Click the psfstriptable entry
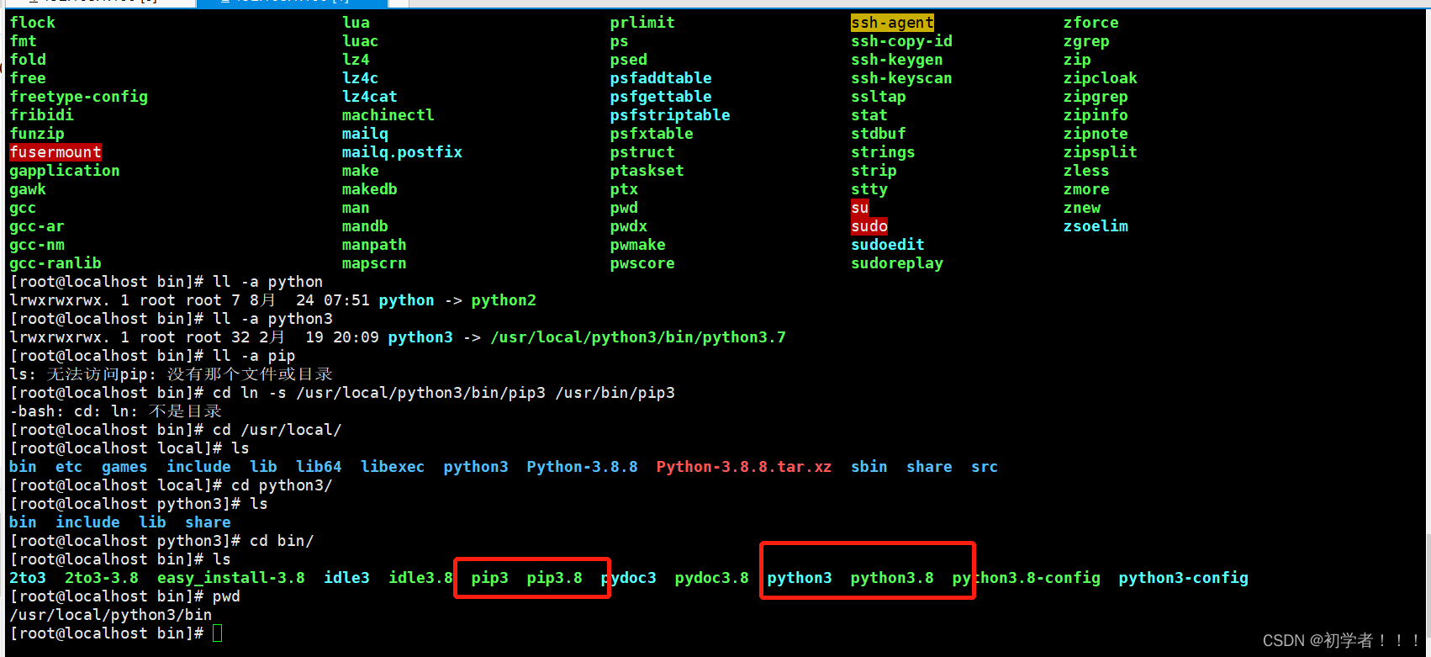The image size is (1431, 657). pyautogui.click(x=670, y=115)
